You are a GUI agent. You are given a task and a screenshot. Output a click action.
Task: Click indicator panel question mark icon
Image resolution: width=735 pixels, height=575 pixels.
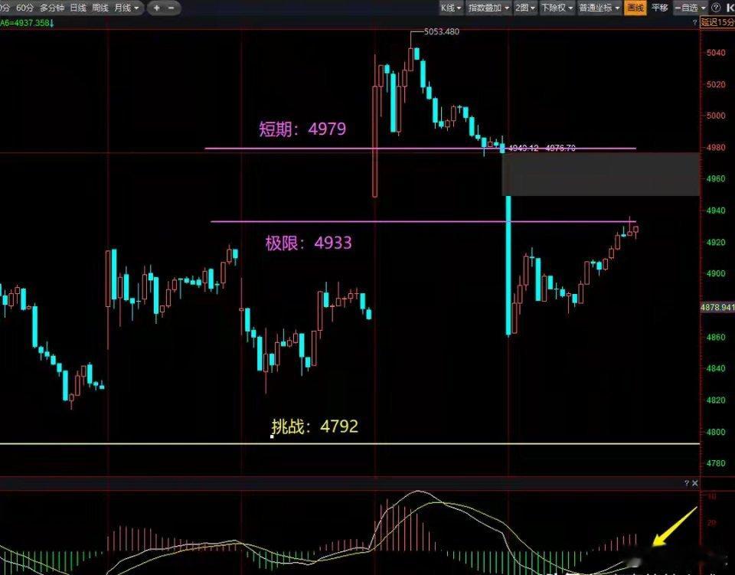pos(687,482)
